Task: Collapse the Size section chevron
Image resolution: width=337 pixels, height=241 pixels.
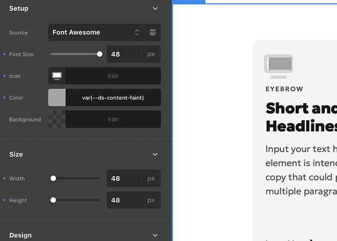Action: point(155,154)
